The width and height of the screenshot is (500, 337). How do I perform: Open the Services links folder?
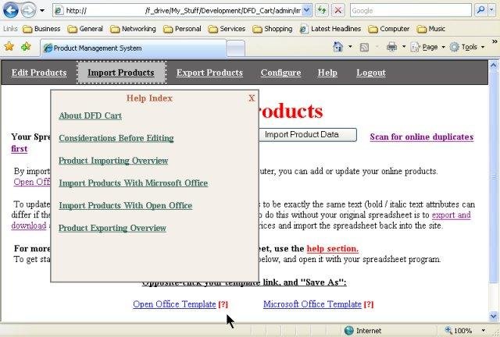tap(227, 29)
